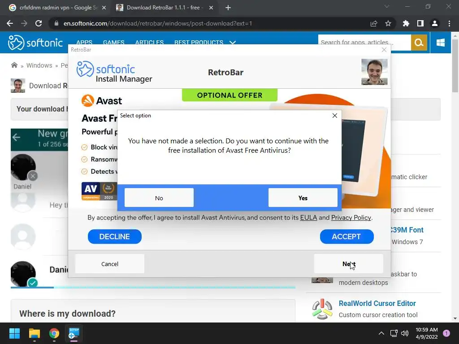Click Softonic search input field
This screenshot has width=459, height=344.
click(364, 43)
